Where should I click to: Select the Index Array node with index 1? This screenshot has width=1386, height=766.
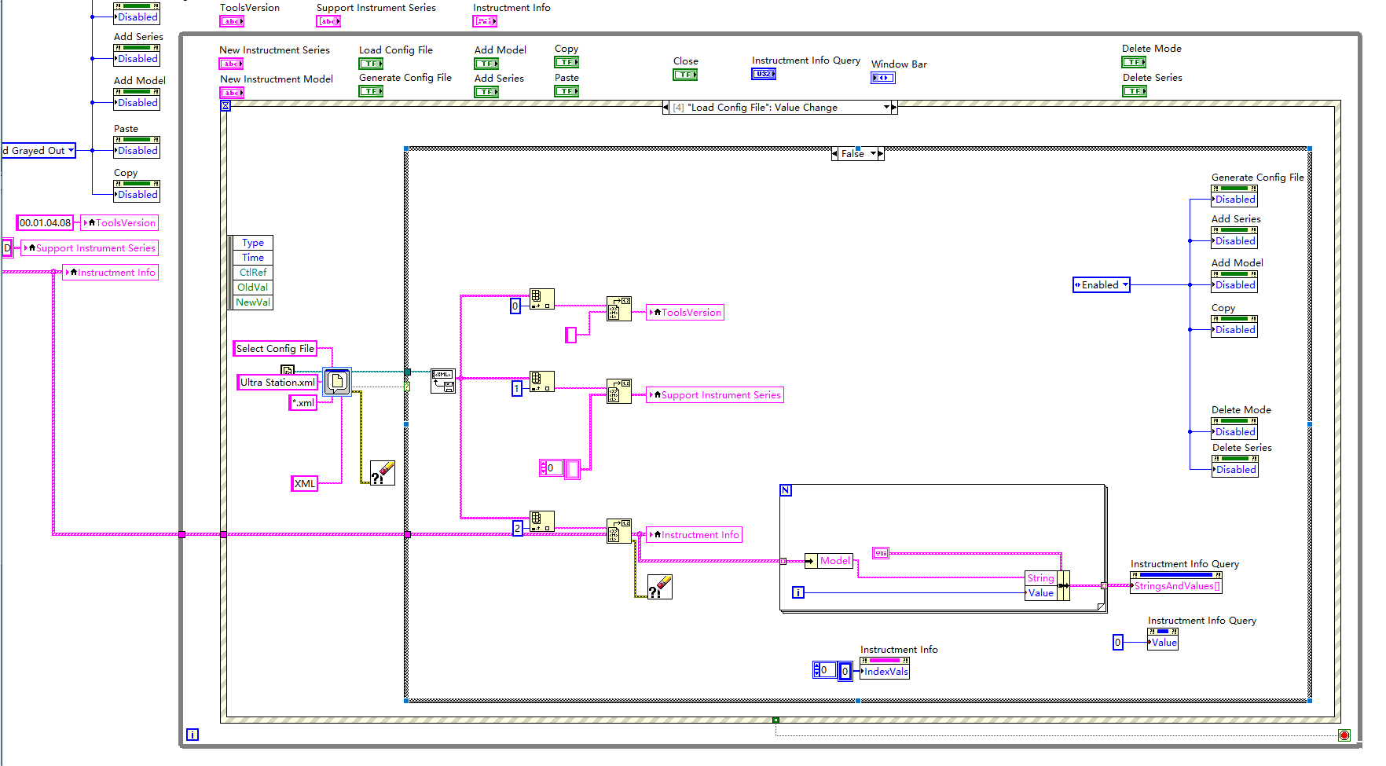click(x=542, y=381)
